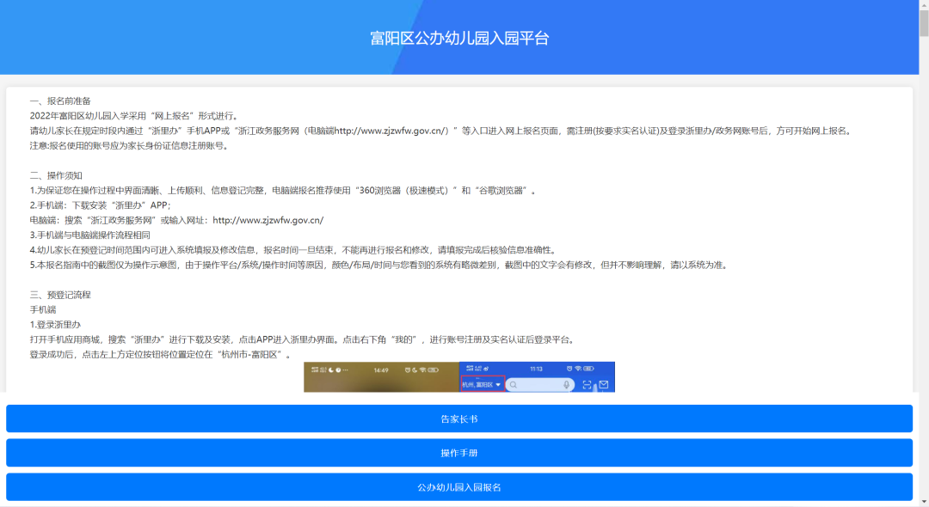Open the QR code scan icon
The image size is (929, 507).
pyautogui.click(x=588, y=384)
